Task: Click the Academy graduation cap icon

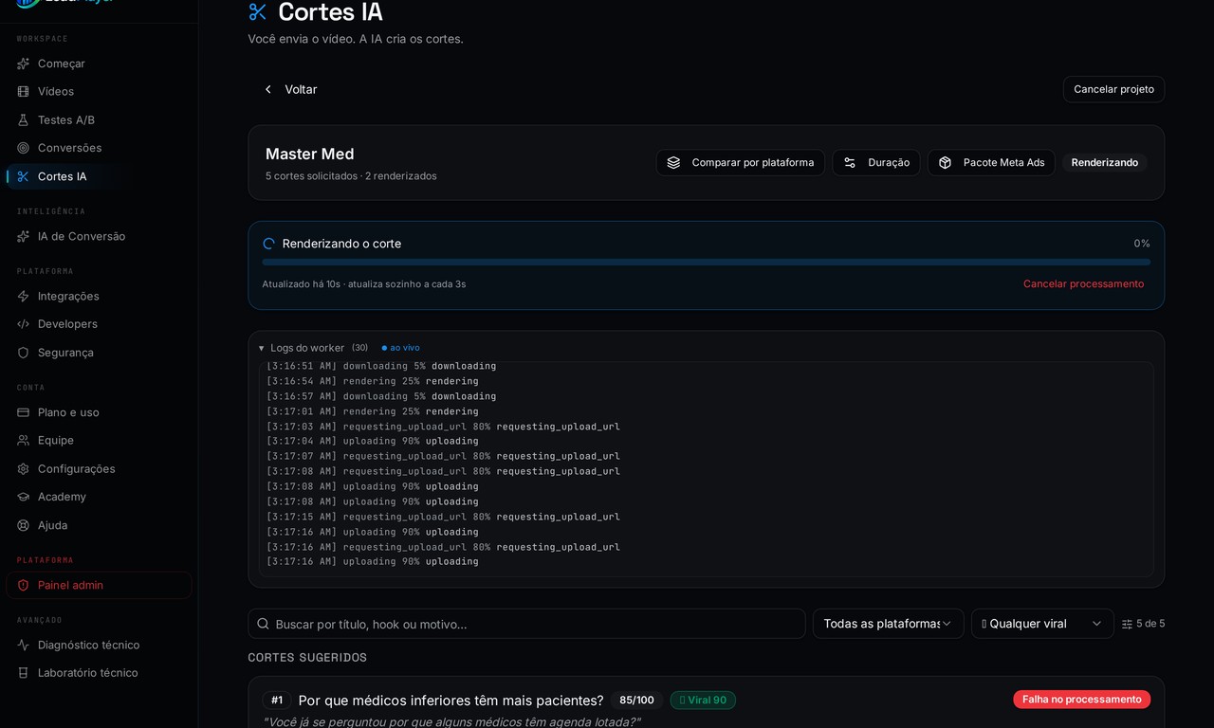Action: point(24,497)
